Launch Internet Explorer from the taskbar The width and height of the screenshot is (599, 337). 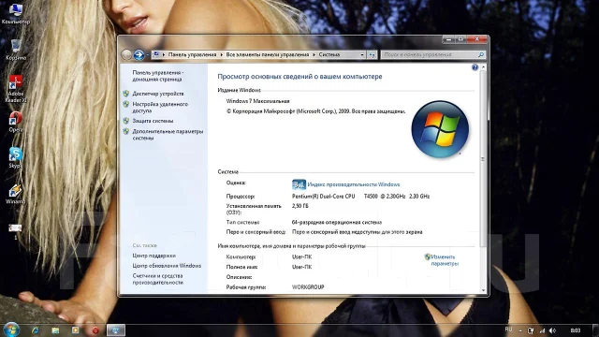click(36, 330)
